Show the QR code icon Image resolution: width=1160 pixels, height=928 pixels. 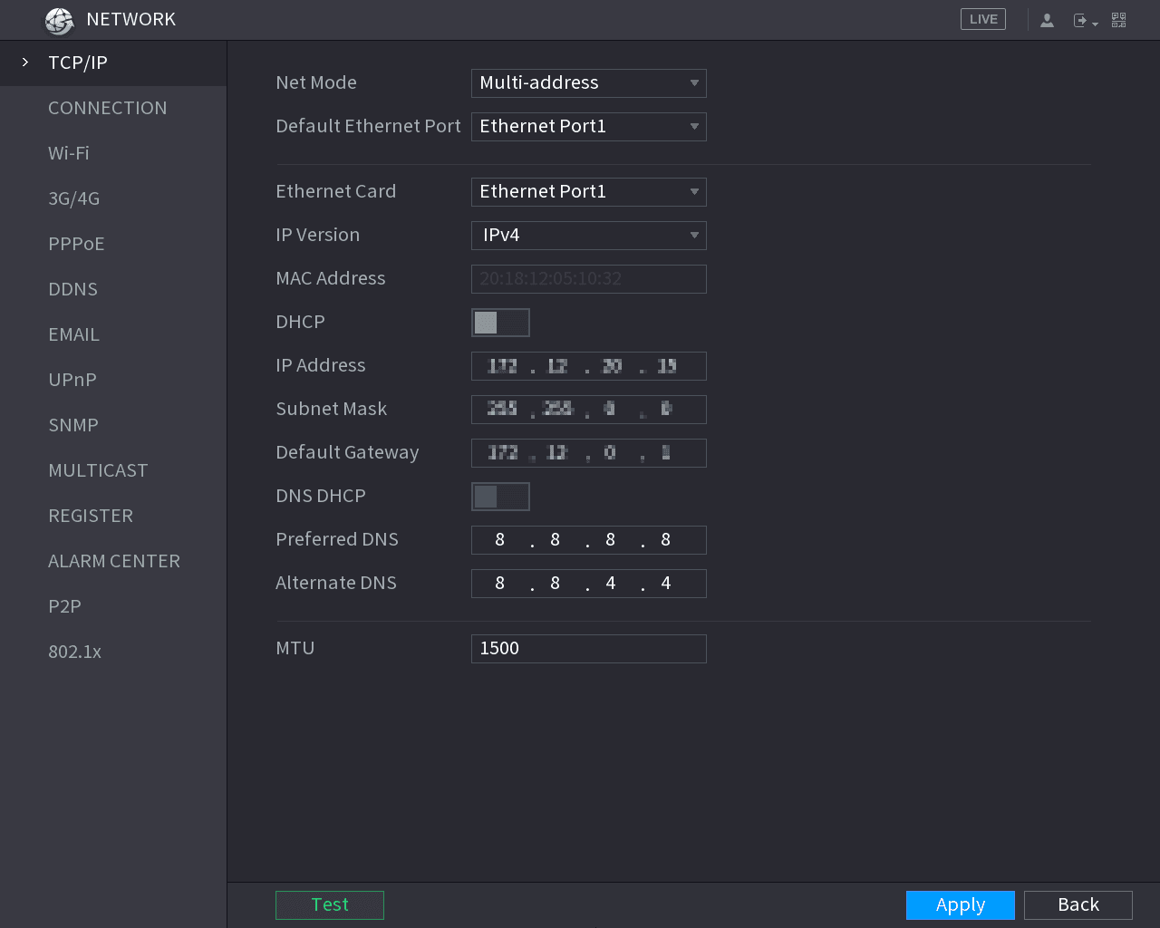point(1119,20)
